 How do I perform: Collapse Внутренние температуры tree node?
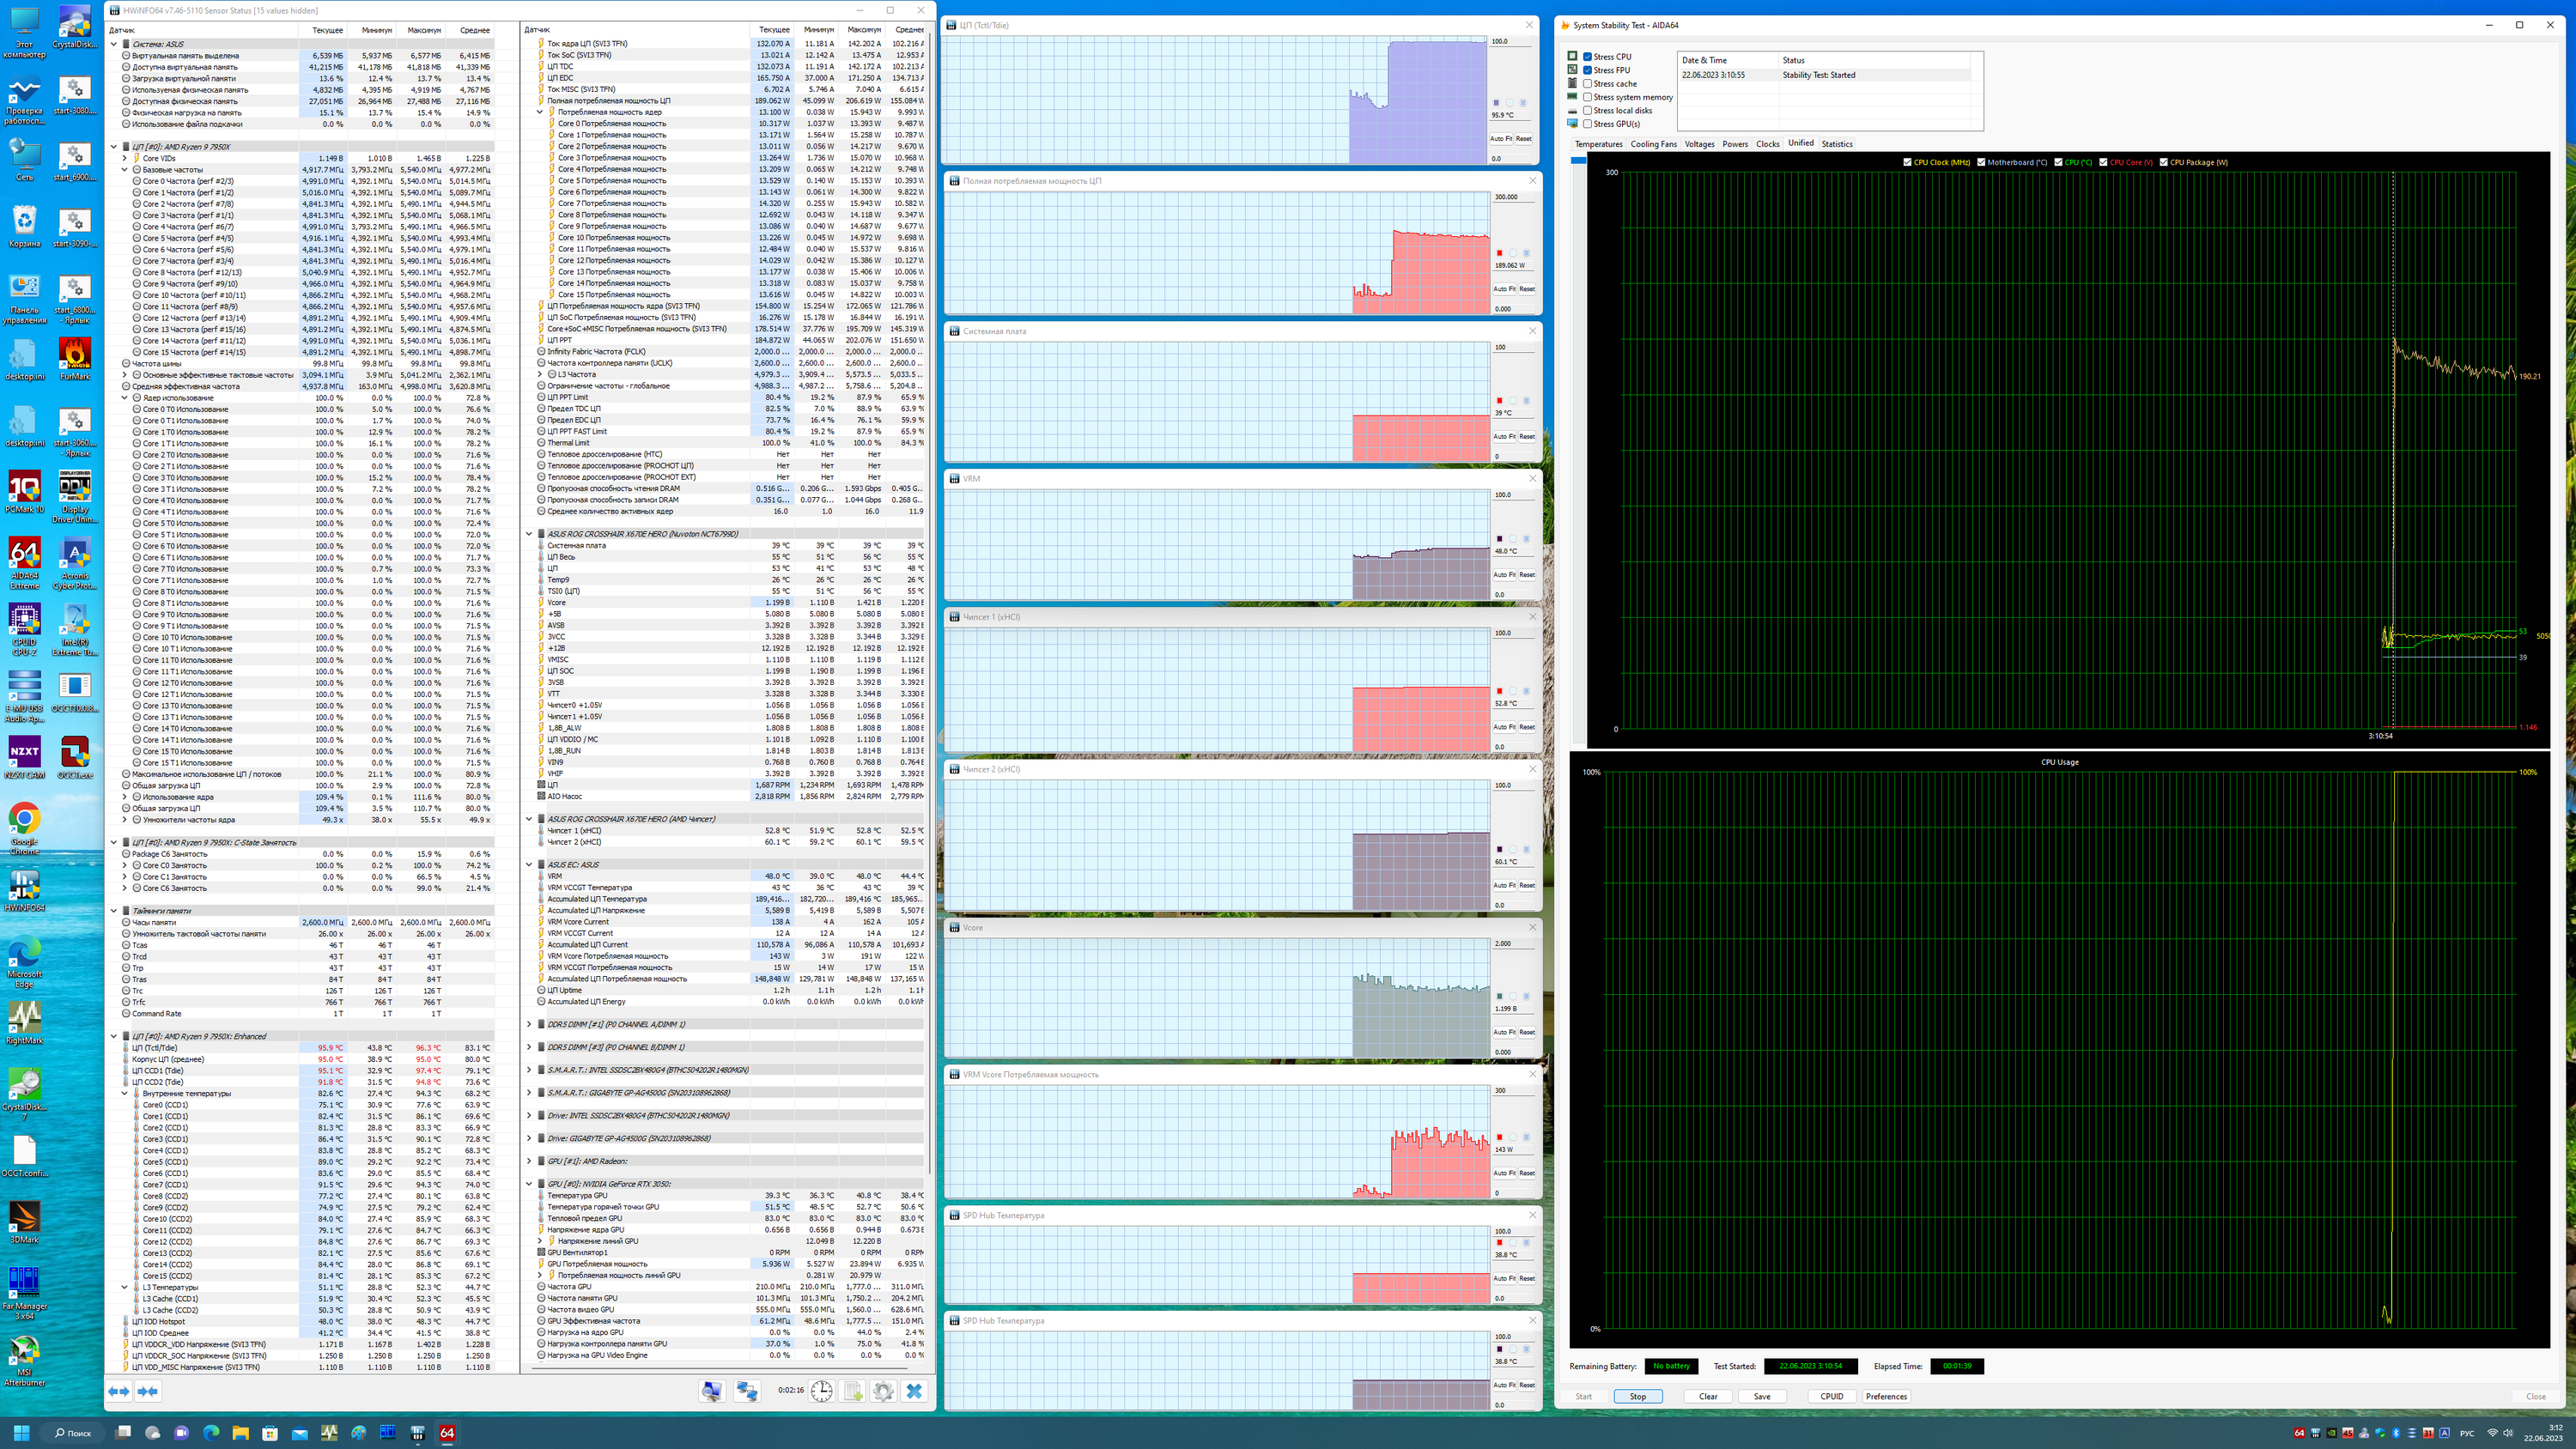pos(125,1094)
